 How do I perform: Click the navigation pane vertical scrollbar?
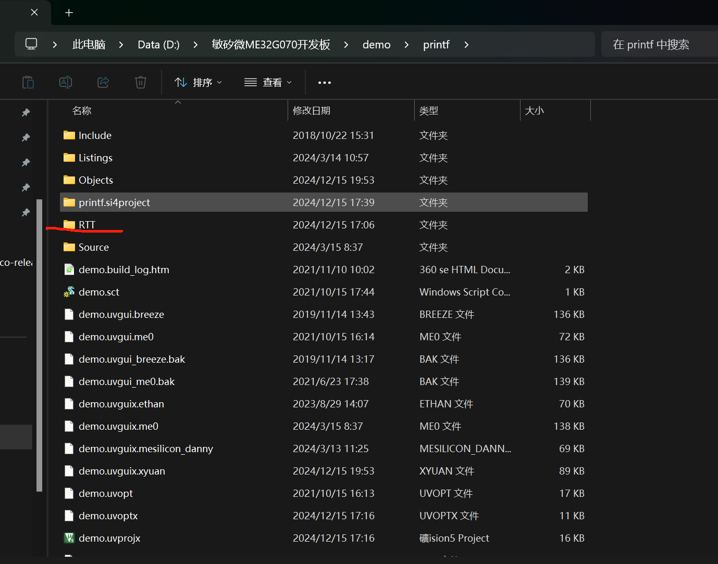40,345
